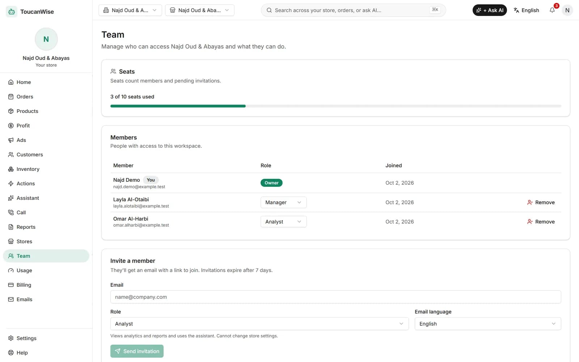Launch the Assistant page
This screenshot has width=579, height=362.
pos(46,198)
